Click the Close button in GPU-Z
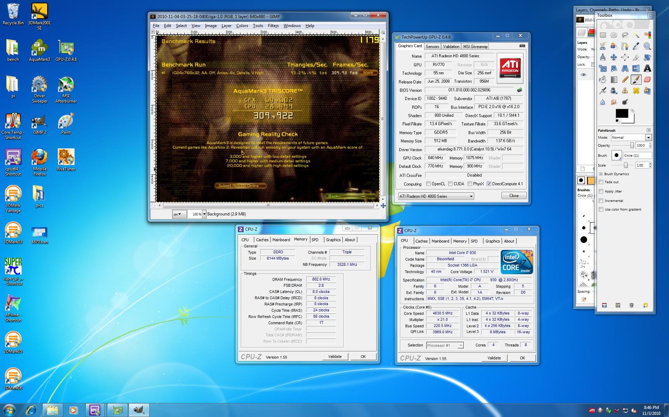669x417 pixels. coord(514,195)
